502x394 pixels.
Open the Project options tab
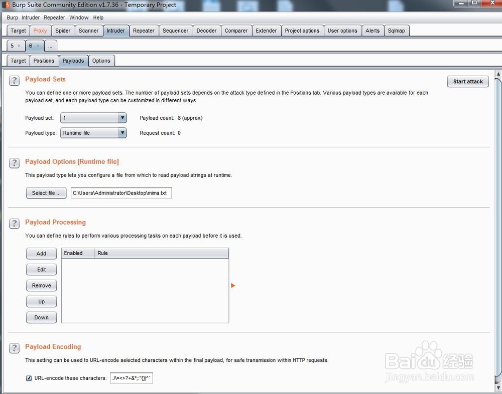click(x=302, y=31)
